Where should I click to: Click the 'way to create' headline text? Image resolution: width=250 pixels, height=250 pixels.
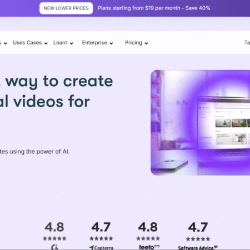click(x=59, y=82)
